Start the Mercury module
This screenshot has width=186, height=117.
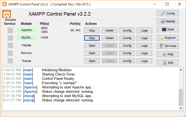tap(92, 53)
